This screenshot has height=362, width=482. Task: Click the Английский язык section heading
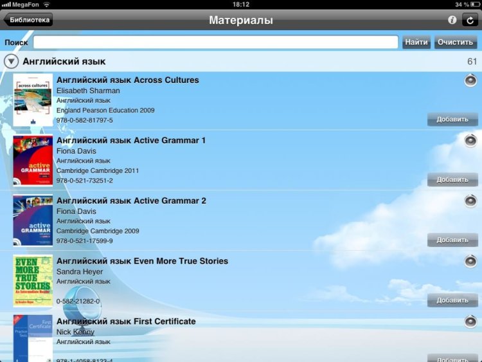pos(64,62)
